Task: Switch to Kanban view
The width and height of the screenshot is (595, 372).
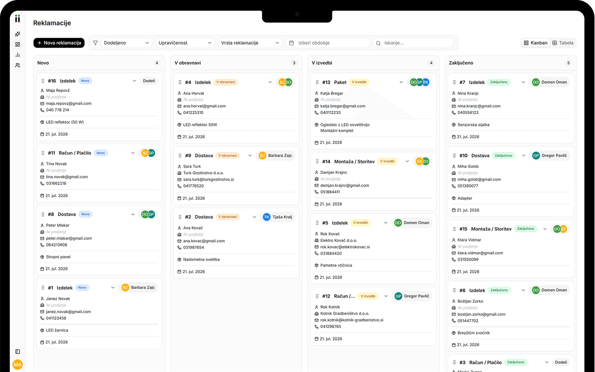Action: [x=536, y=43]
